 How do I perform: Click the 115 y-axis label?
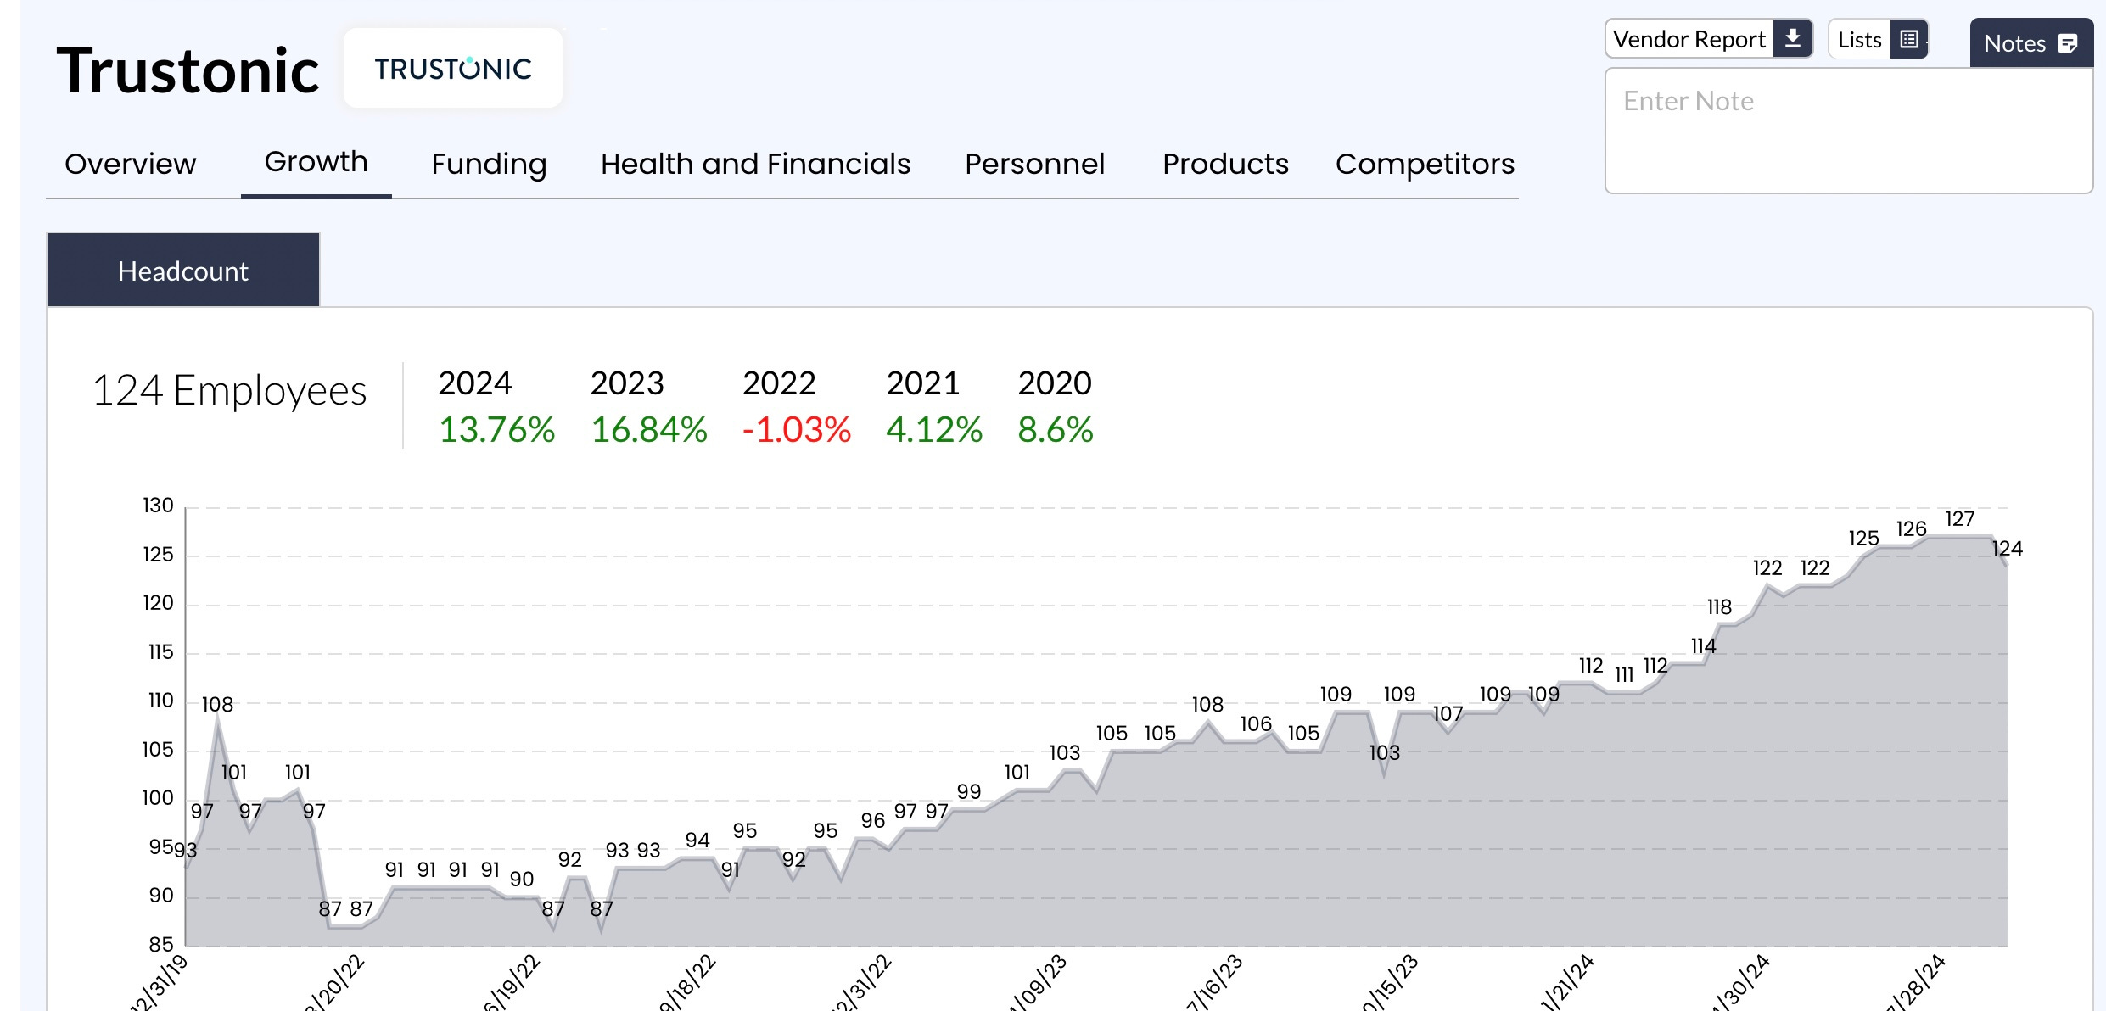coord(160,652)
